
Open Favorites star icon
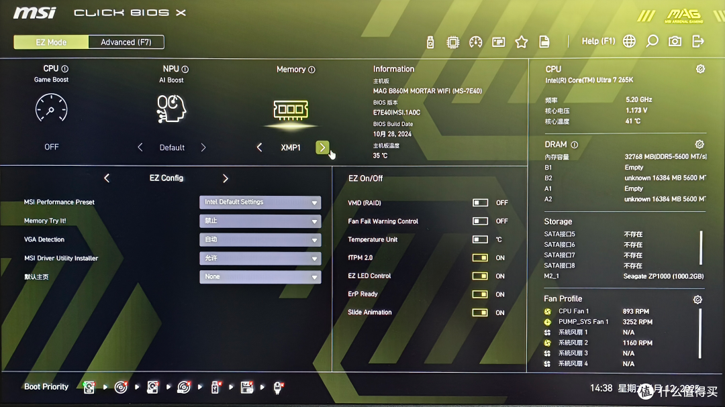click(x=522, y=42)
